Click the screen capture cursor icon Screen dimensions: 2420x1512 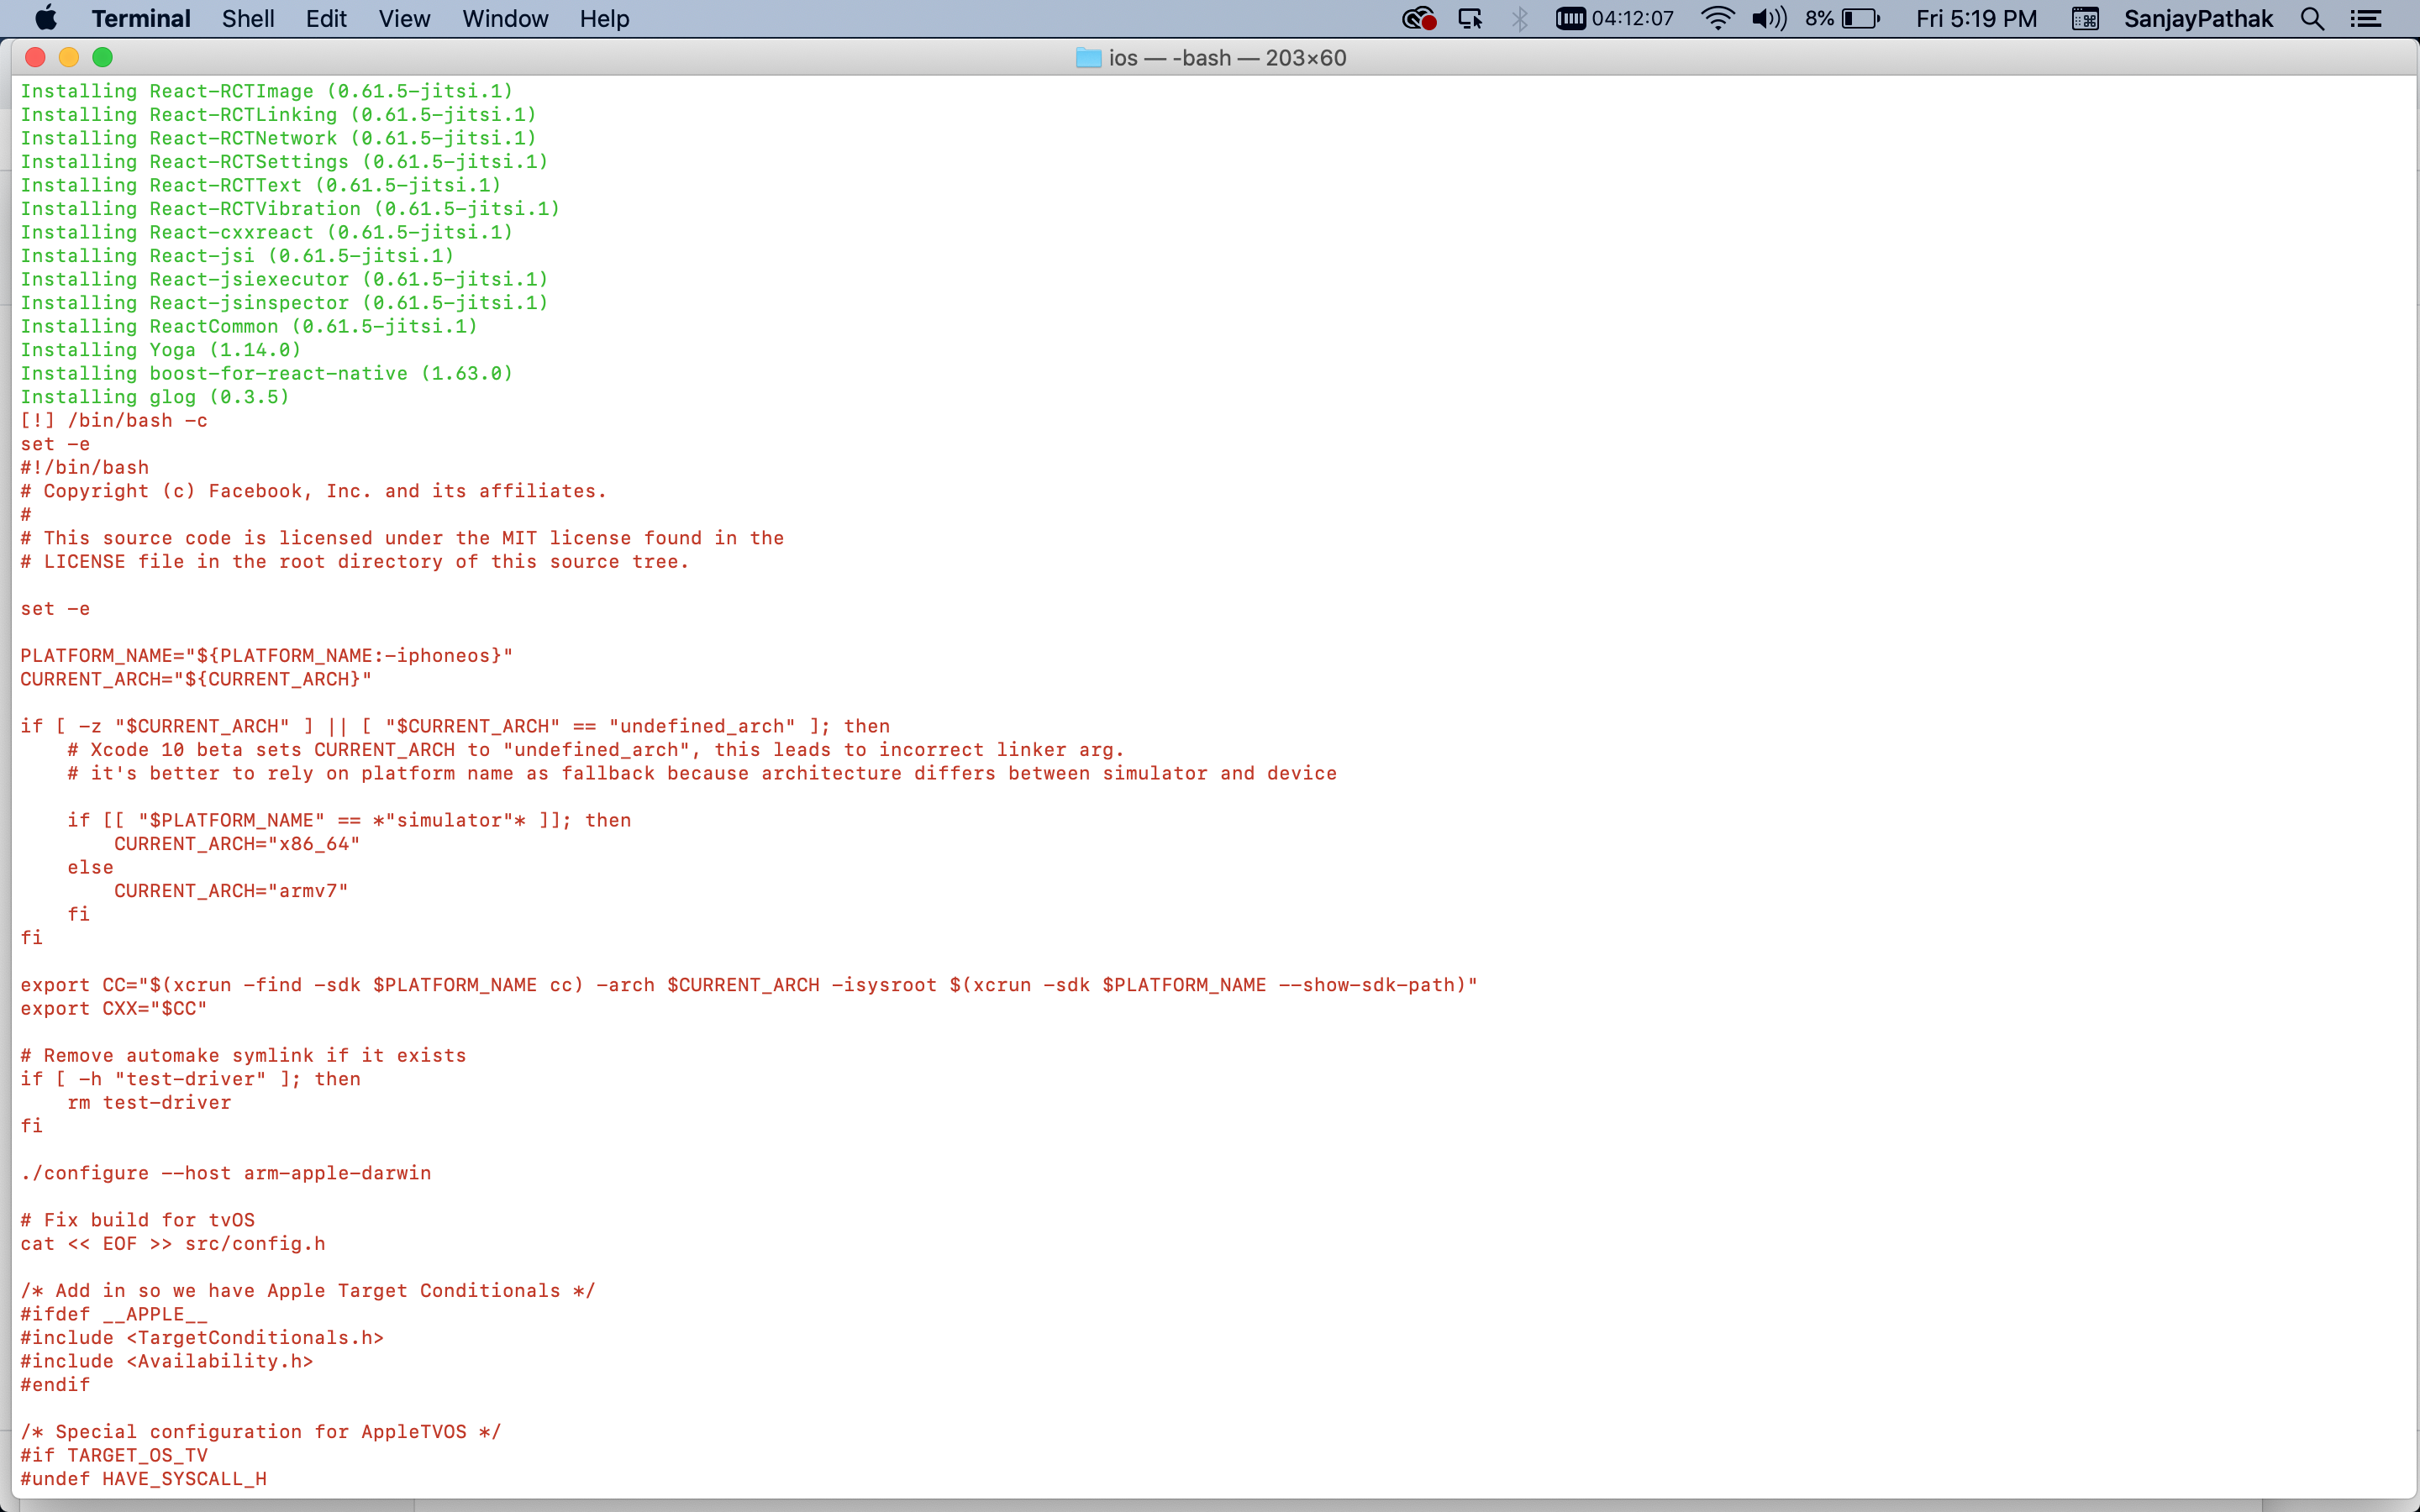coord(1470,18)
